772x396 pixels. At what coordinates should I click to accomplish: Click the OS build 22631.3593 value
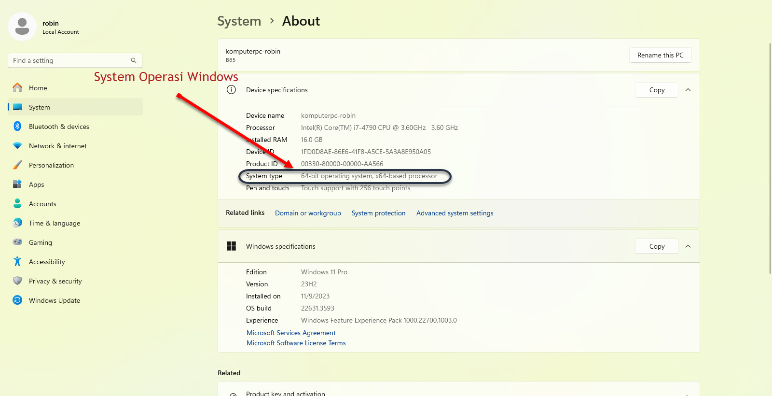[317, 308]
